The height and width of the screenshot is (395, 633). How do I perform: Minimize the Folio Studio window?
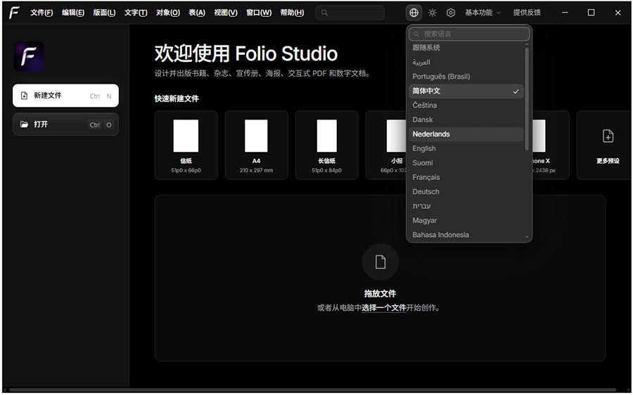coord(565,13)
